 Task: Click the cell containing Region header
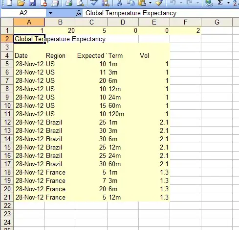(56, 55)
